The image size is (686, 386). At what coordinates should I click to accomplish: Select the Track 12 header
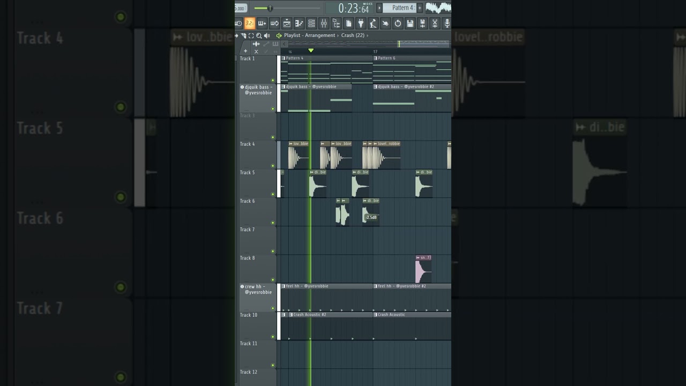point(257,377)
